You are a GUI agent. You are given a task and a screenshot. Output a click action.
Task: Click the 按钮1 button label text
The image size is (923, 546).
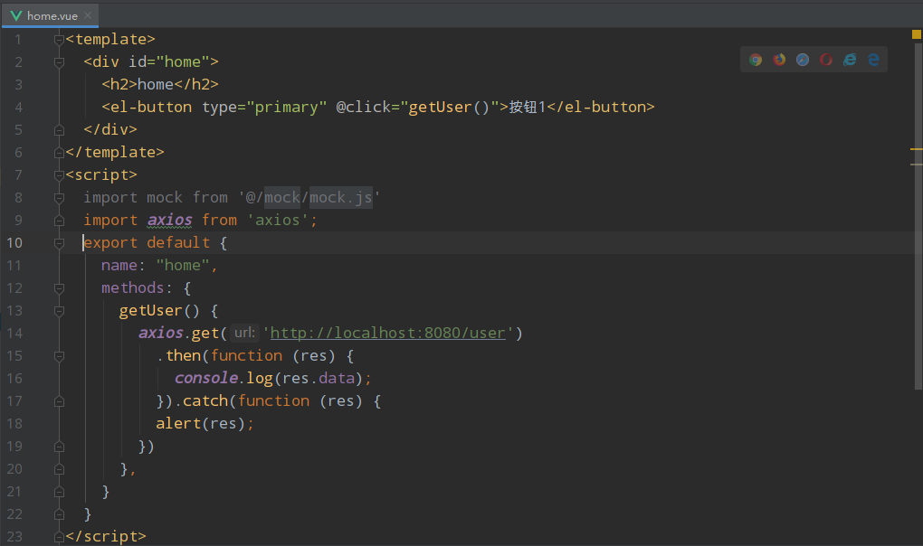528,107
